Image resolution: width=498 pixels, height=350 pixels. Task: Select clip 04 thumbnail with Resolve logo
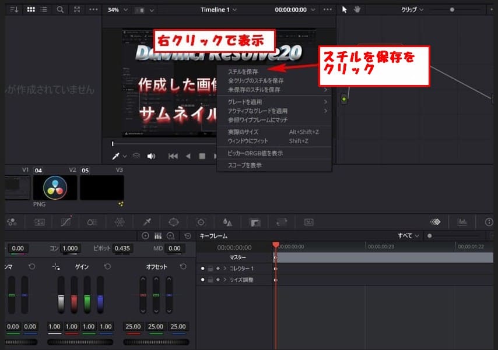[x=55, y=188]
